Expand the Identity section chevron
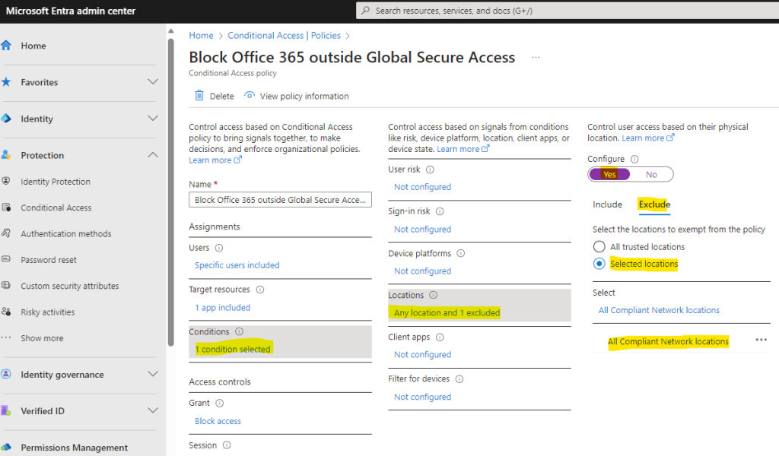Viewport: 779px width, 456px height. click(153, 118)
